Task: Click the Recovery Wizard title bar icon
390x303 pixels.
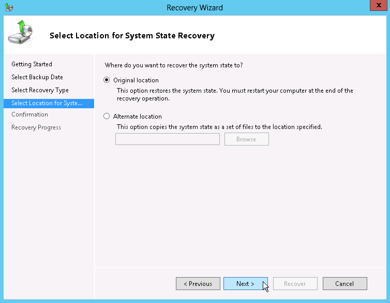Action: coord(9,8)
